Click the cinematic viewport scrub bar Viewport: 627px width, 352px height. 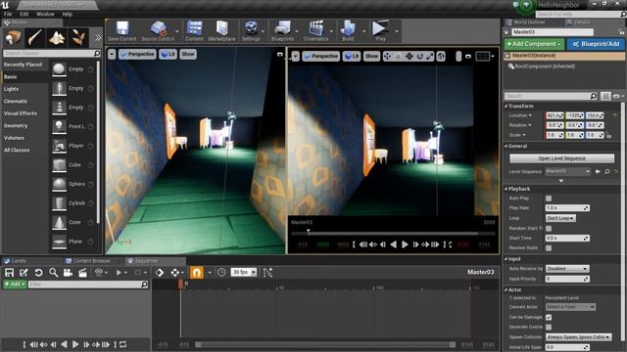393,233
